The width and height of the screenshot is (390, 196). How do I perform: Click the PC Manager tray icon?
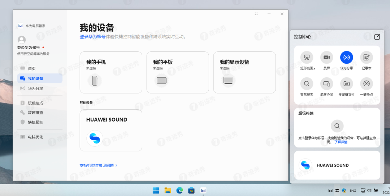(330, 191)
